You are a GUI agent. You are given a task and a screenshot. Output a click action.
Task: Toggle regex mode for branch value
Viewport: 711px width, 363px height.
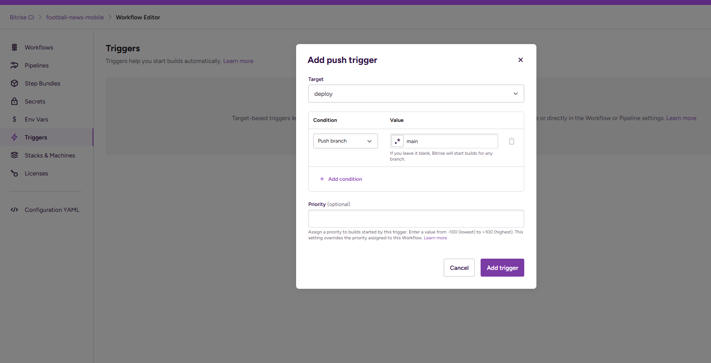pyautogui.click(x=397, y=141)
